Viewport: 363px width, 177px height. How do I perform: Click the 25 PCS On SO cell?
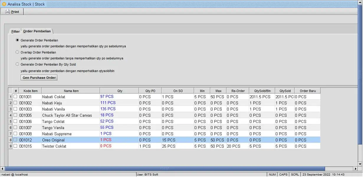[178, 146]
